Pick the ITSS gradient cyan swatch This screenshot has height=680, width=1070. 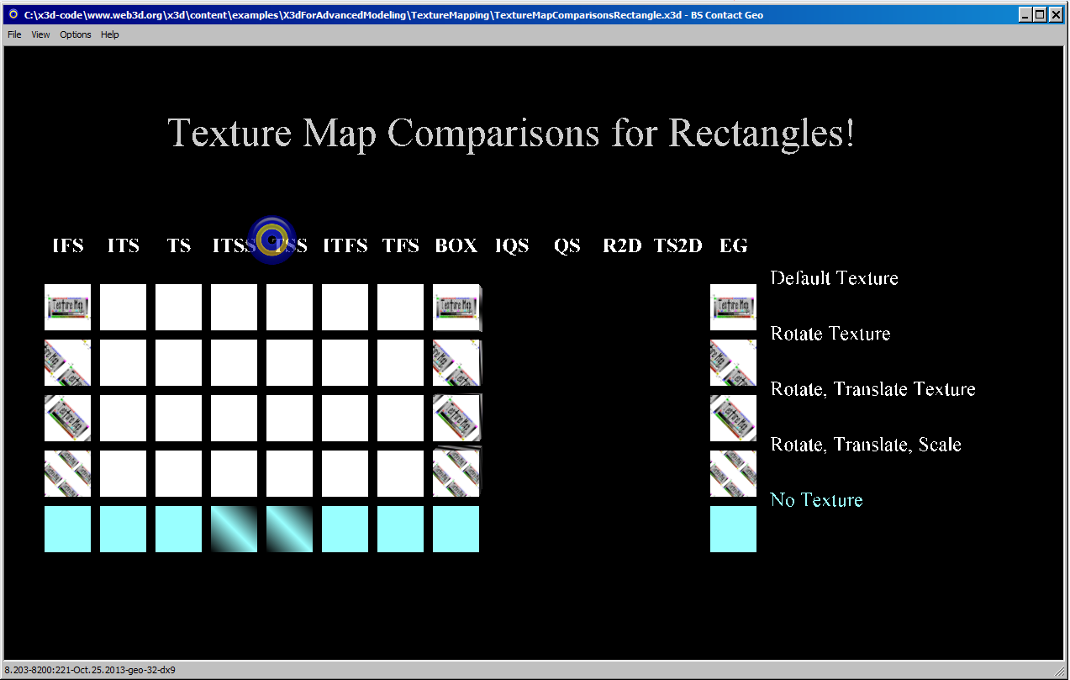(x=234, y=529)
